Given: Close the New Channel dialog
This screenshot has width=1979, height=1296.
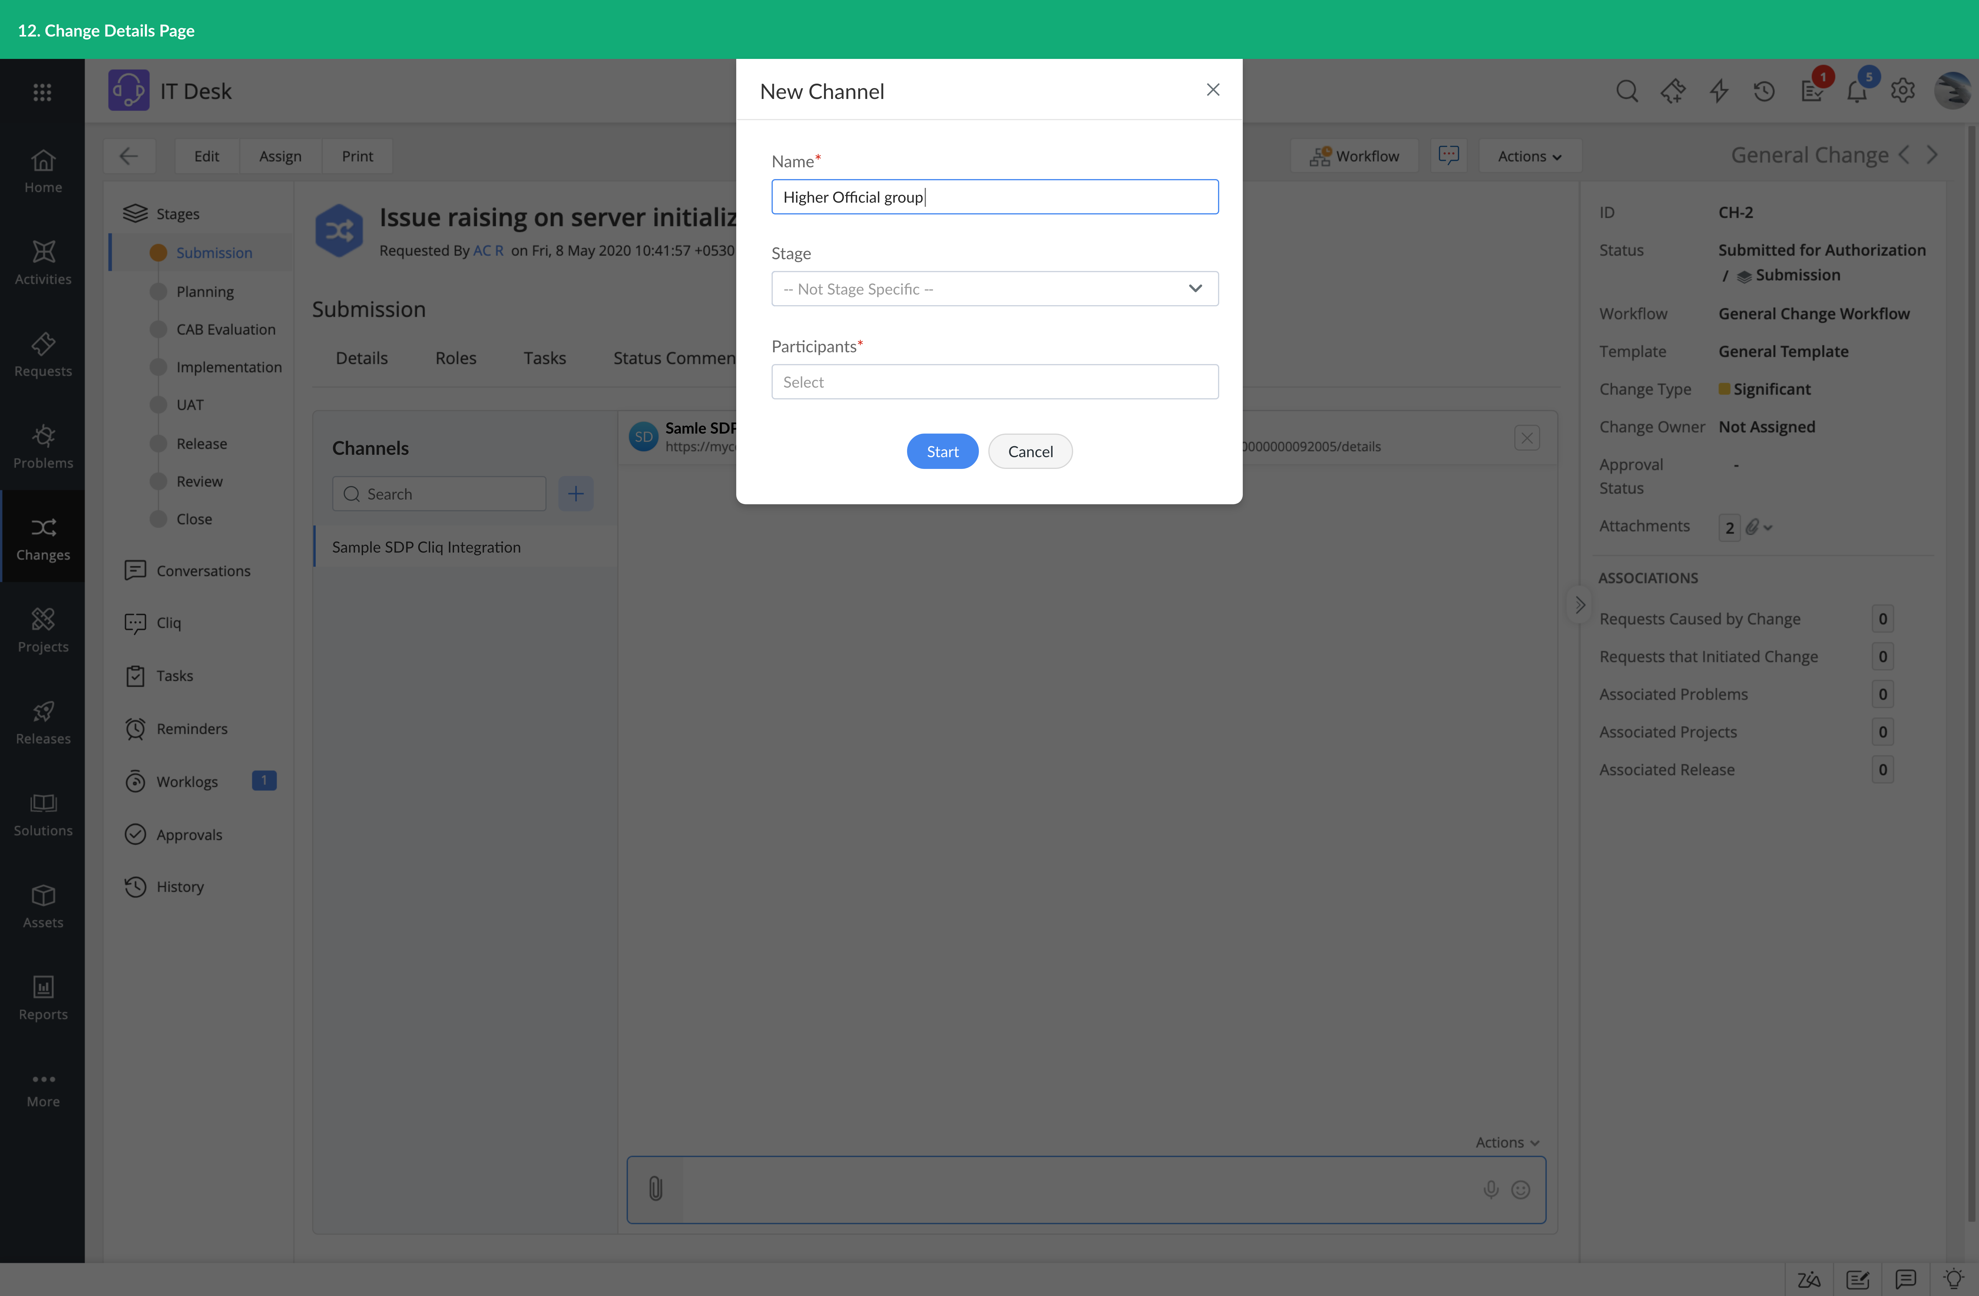Looking at the screenshot, I should (1213, 90).
